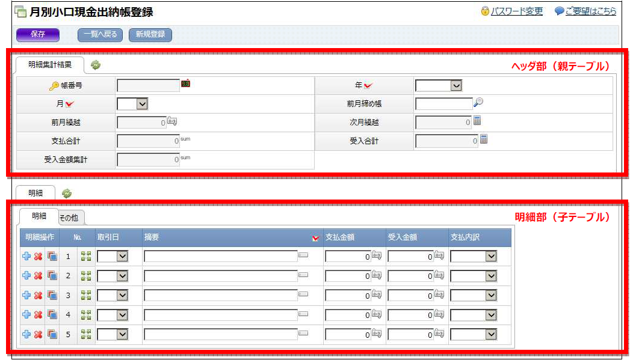Open the パスワード変更 link
The width and height of the screenshot is (636, 360).
click(516, 11)
